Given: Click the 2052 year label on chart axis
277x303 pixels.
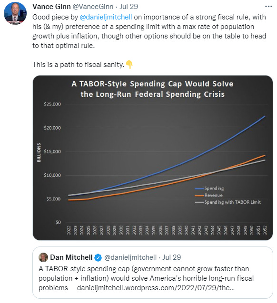Looking at the screenshot, I should tap(265, 230).
